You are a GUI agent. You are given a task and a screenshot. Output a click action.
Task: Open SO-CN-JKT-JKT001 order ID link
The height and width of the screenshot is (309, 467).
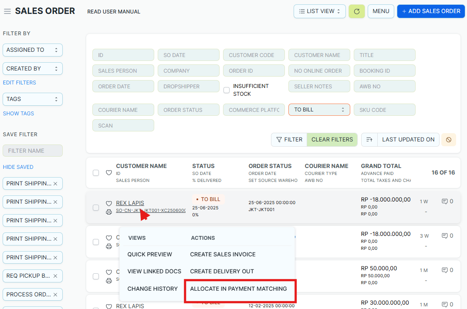tap(151, 211)
